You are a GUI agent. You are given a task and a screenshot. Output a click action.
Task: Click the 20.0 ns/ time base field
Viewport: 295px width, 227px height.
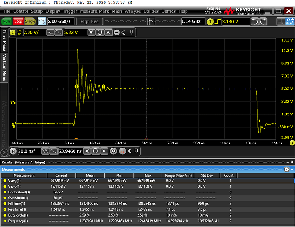click(29, 151)
